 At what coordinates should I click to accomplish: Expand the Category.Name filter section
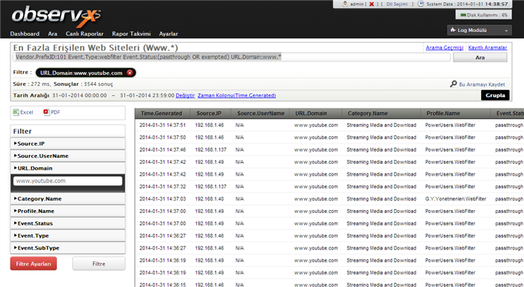pos(68,199)
